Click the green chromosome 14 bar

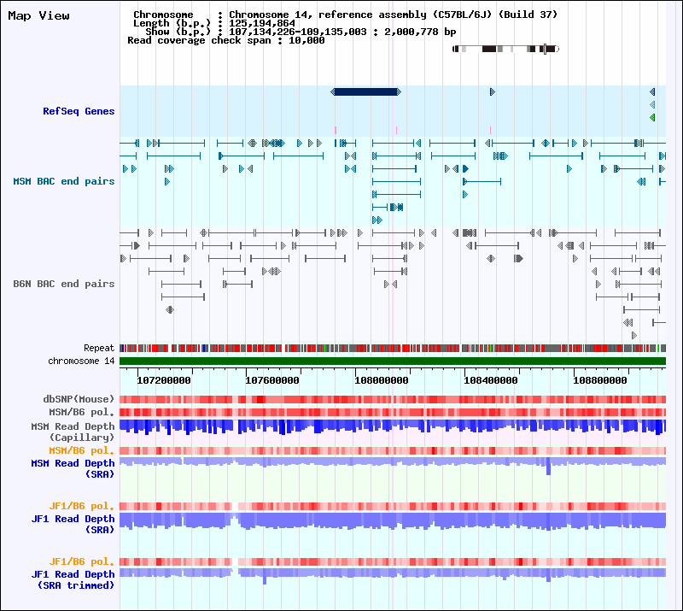(393, 361)
